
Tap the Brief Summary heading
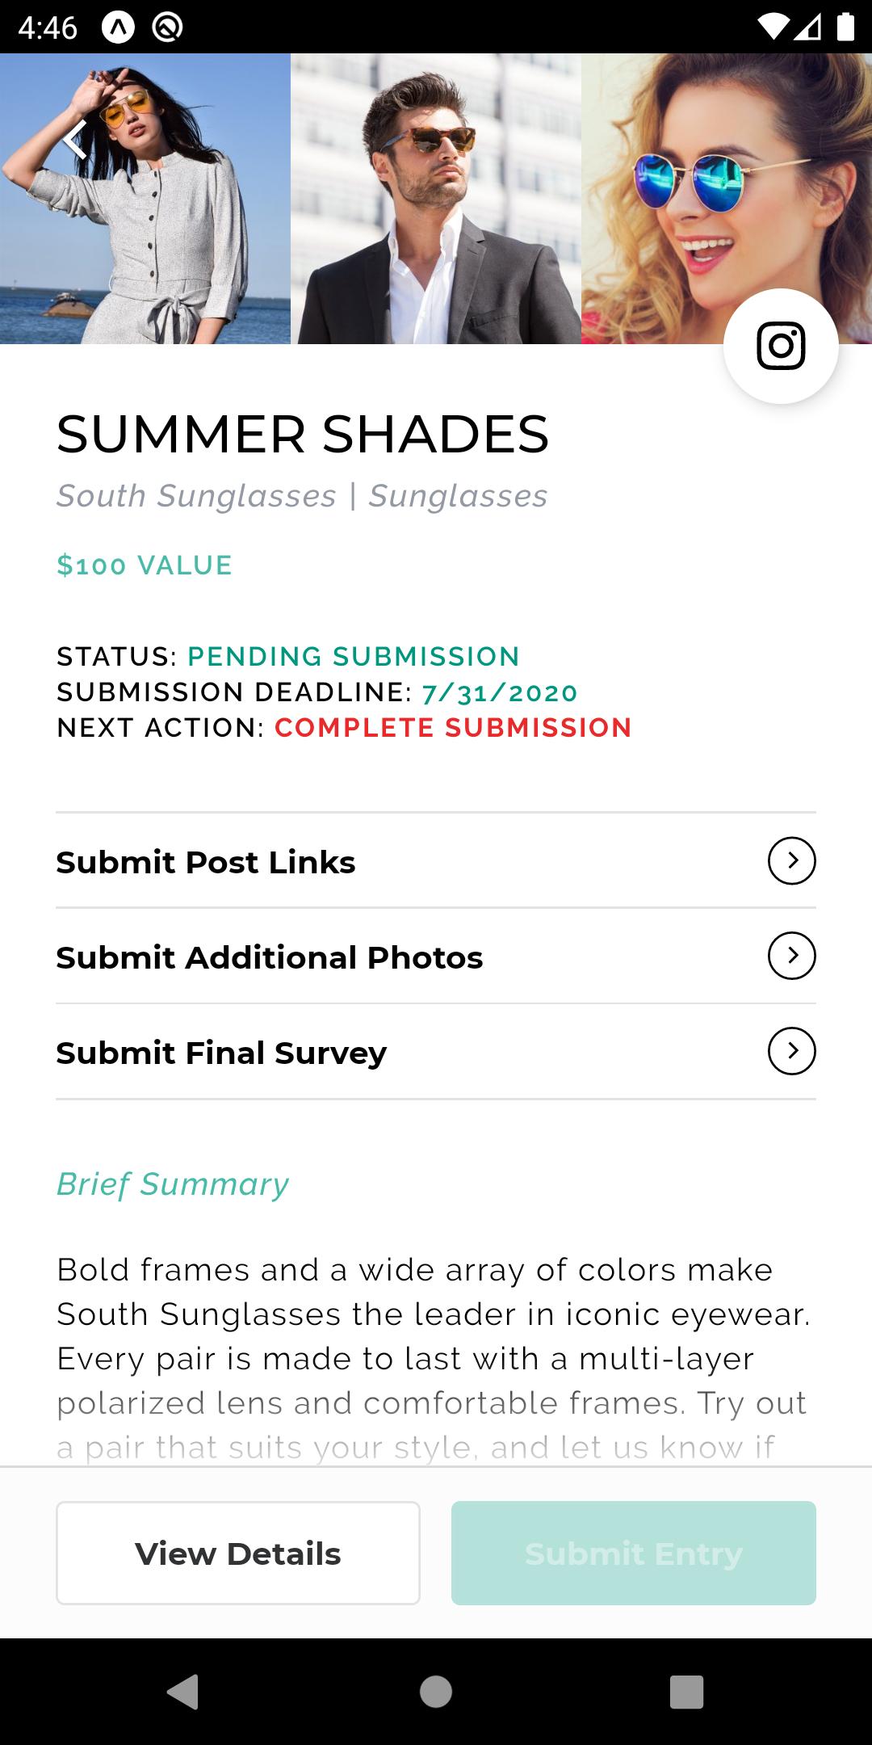point(173,1184)
